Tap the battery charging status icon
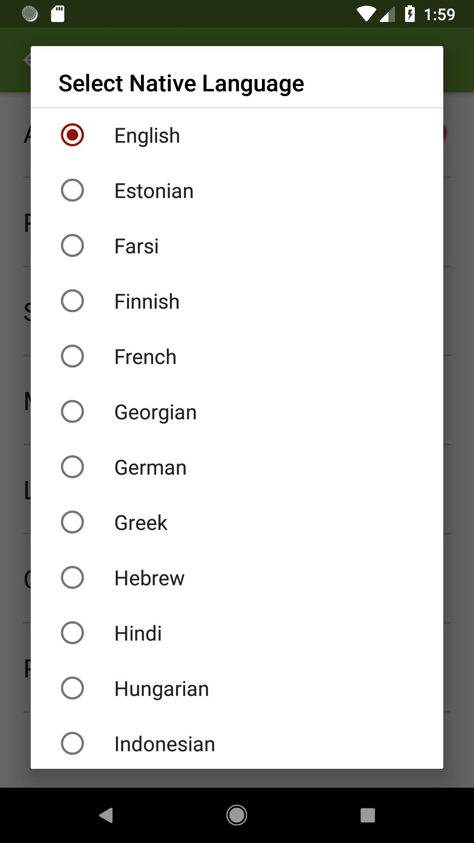 [x=410, y=14]
